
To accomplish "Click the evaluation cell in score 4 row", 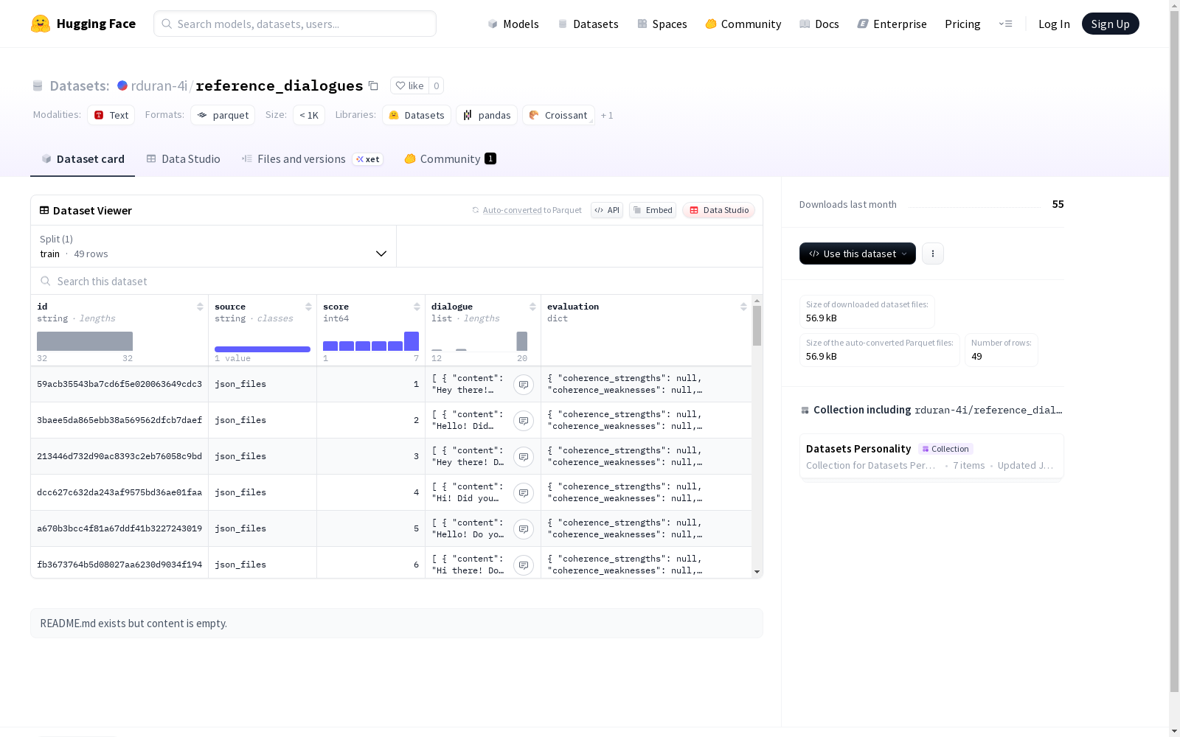I will point(646,492).
